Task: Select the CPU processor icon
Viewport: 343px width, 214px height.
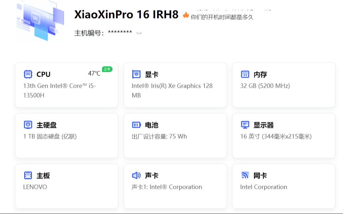Action: [x=28, y=74]
